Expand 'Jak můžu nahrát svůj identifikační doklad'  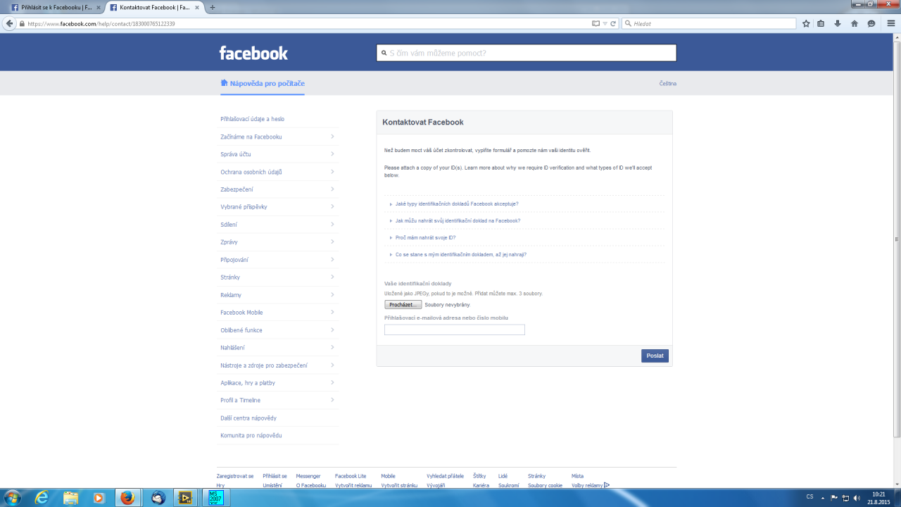(458, 220)
